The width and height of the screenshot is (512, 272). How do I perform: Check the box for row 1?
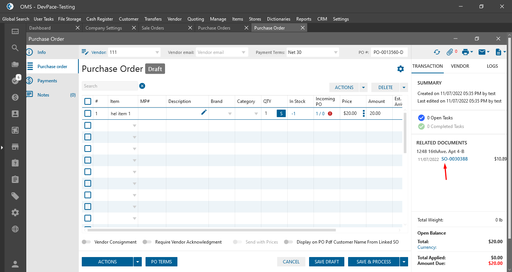click(88, 113)
